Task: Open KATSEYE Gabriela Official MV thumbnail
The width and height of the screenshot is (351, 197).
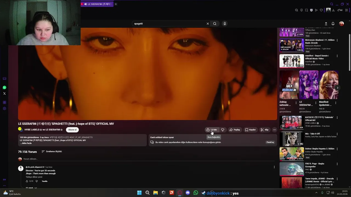Action: pos(291,122)
